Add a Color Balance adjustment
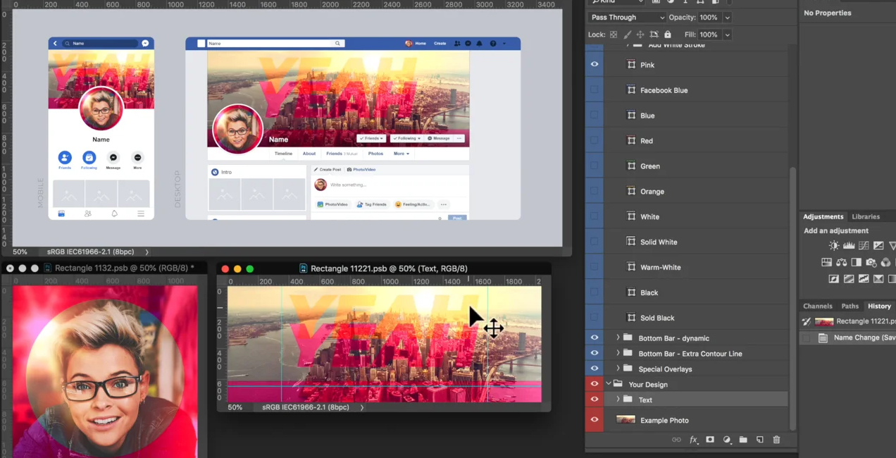This screenshot has height=458, width=896. point(842,262)
